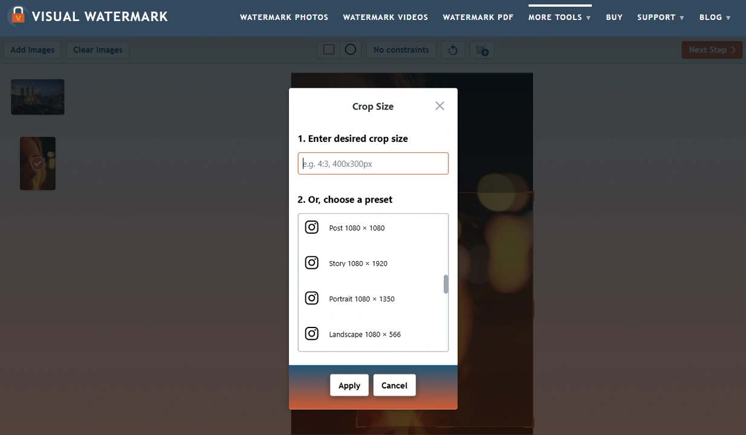The width and height of the screenshot is (746, 435).
Task: Choose the Story 1080 × 1920 preset
Action: point(371,263)
